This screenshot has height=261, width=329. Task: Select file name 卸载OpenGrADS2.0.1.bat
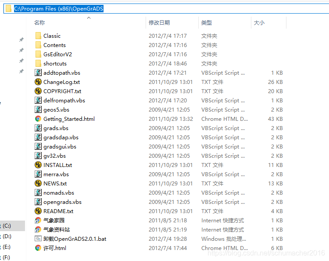coord(75,239)
